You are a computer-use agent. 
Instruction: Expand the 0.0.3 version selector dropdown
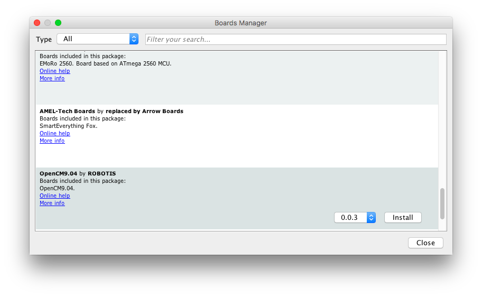355,217
